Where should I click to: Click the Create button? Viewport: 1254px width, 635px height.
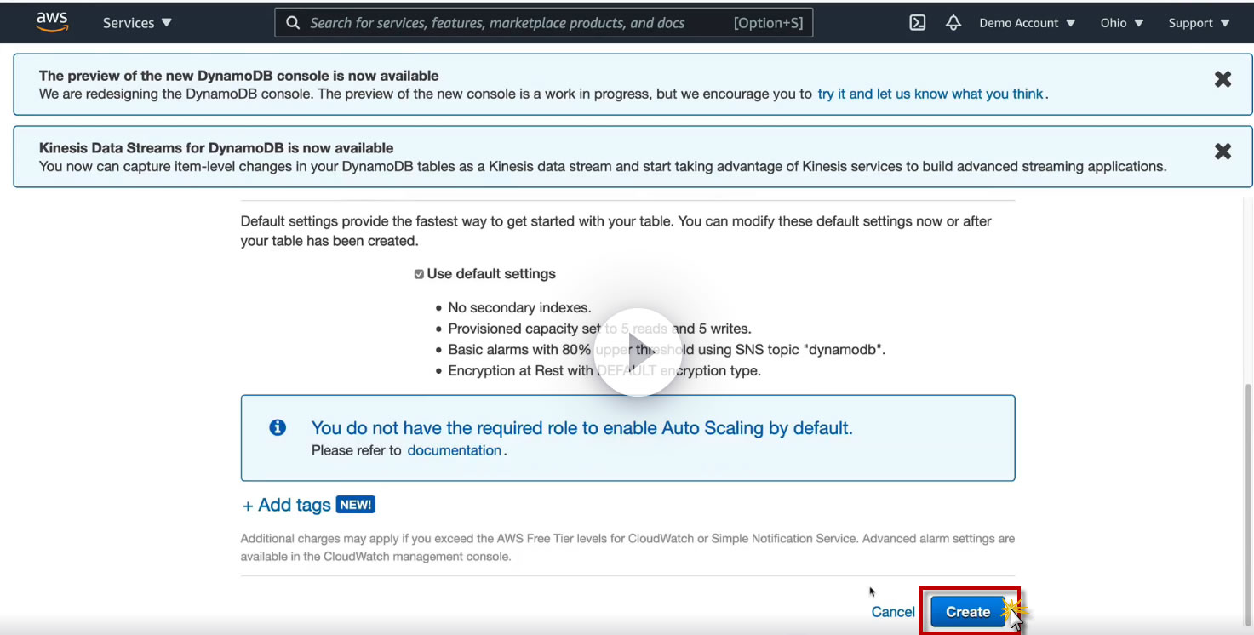click(968, 611)
